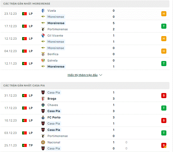Click the FC Porto club crest icon
Viewport: 173px width, 152px height.
(43, 117)
